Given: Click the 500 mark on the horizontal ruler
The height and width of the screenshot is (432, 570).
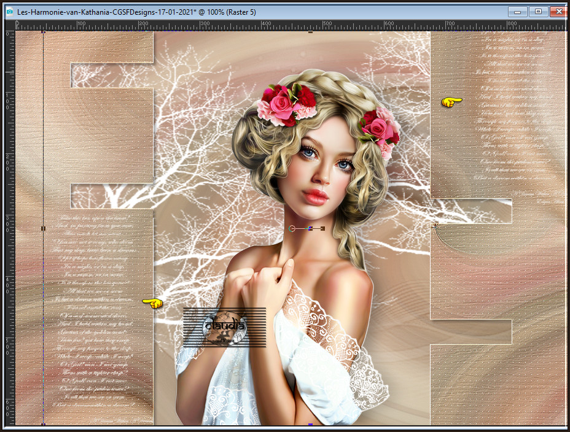Looking at the screenshot, I should tap(327, 23).
